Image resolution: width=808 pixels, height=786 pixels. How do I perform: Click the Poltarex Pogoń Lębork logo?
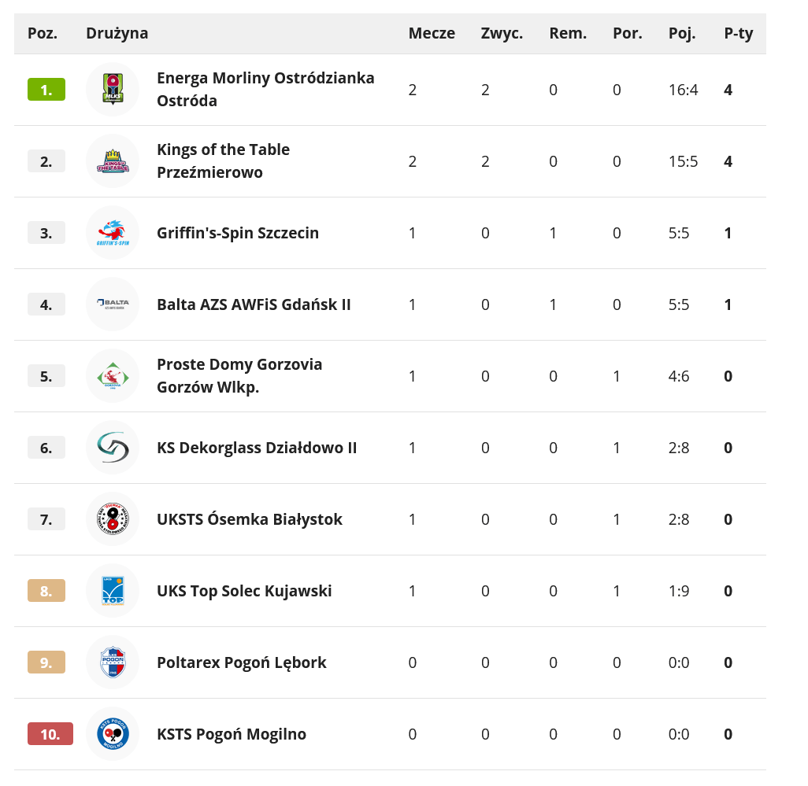point(113,662)
